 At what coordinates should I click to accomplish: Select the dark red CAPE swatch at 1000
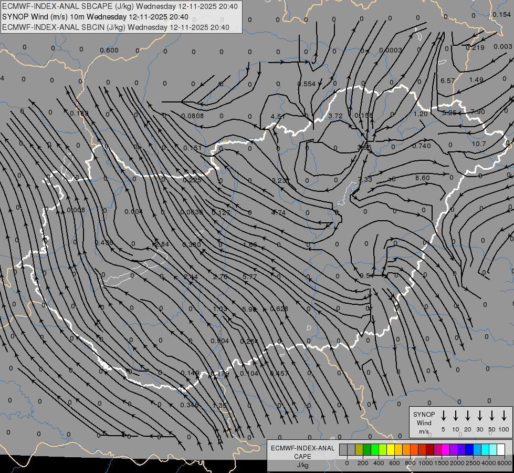pyautogui.click(x=430, y=449)
